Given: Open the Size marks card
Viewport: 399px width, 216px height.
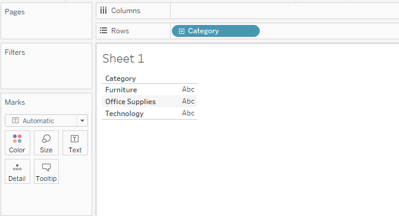Looking at the screenshot, I should [46, 143].
